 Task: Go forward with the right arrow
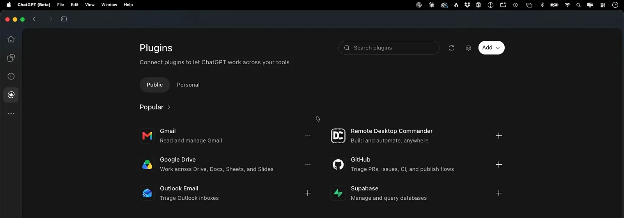click(x=50, y=19)
